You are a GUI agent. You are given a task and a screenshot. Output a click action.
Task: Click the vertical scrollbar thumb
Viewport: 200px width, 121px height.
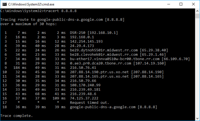point(197,16)
